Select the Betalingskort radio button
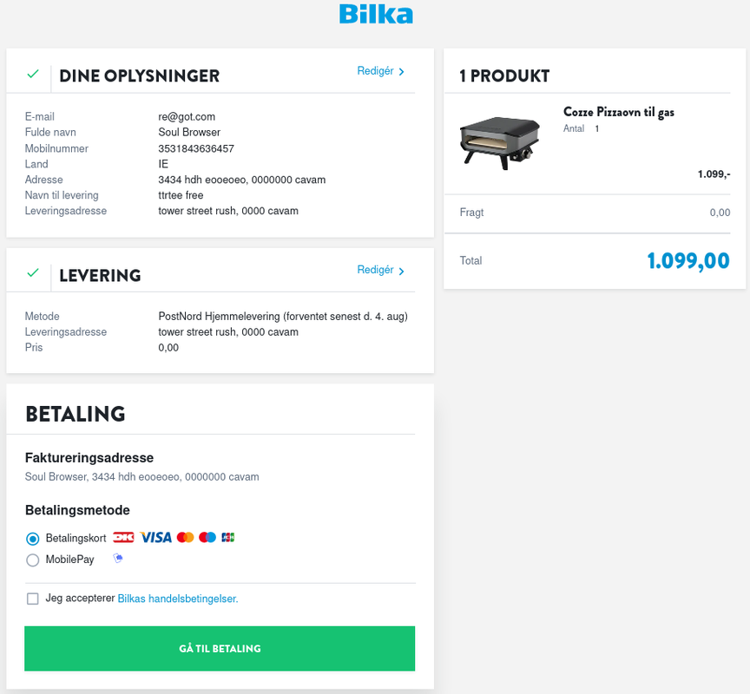Screen dimensions: 750x694 pos(33,539)
